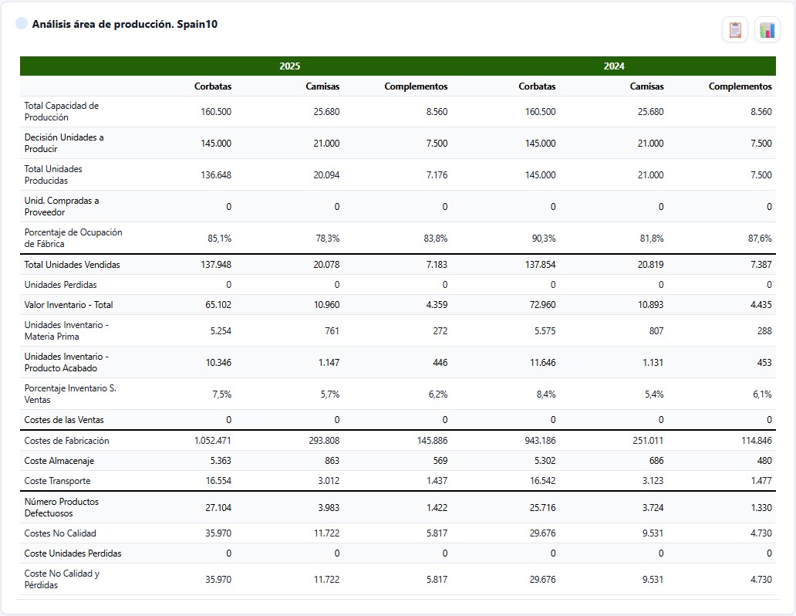Click the title 'Análisis área de producción. Spain10'
This screenshot has height=616, width=796.
tap(125, 25)
